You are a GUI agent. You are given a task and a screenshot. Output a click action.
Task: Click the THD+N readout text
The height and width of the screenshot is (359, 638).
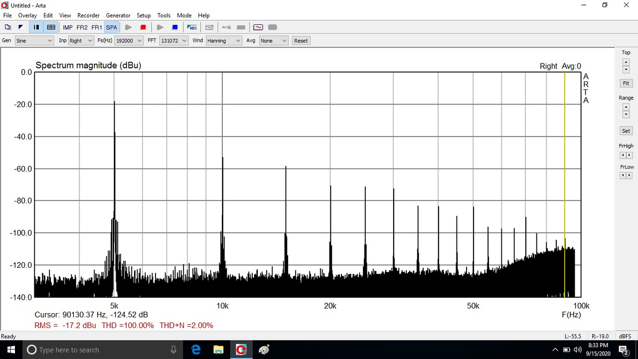186,326
